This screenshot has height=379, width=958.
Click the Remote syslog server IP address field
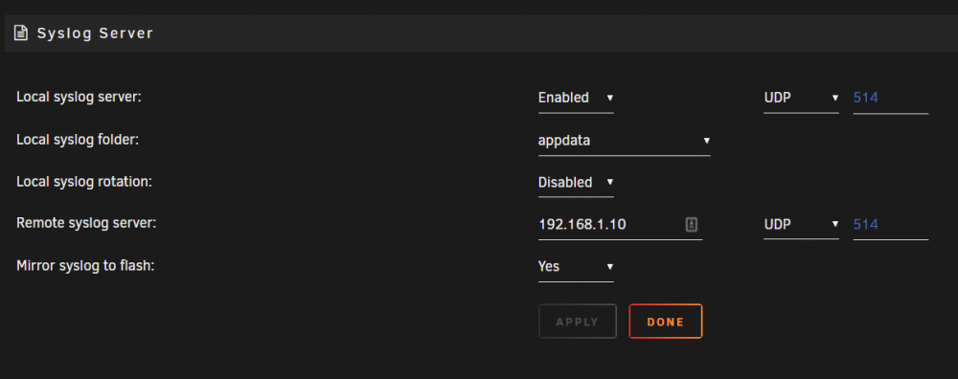[x=620, y=225]
